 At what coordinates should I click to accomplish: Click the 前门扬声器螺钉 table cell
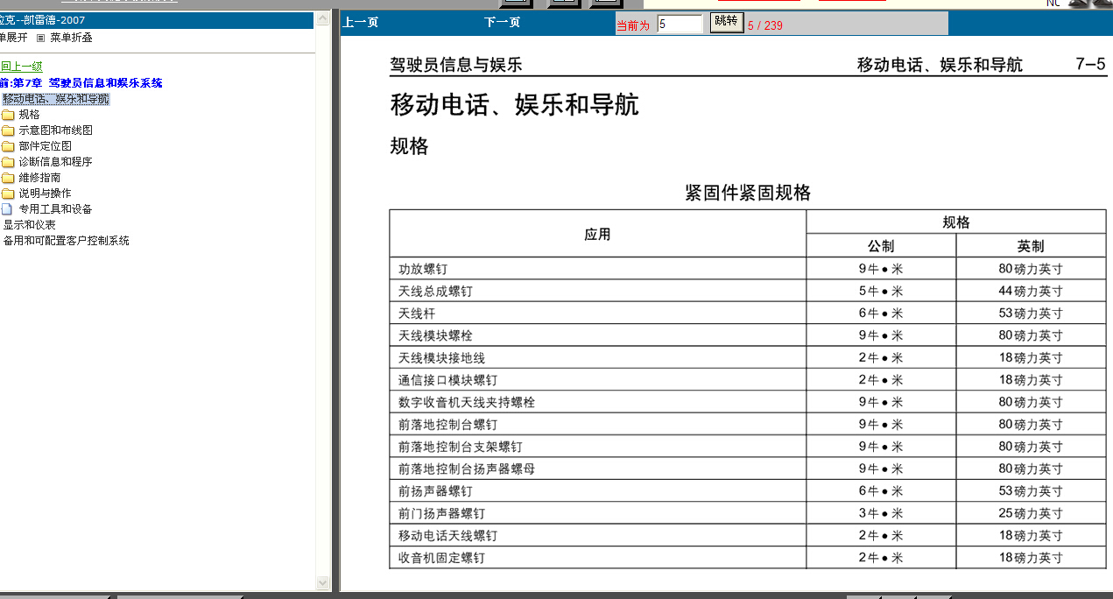pos(598,513)
